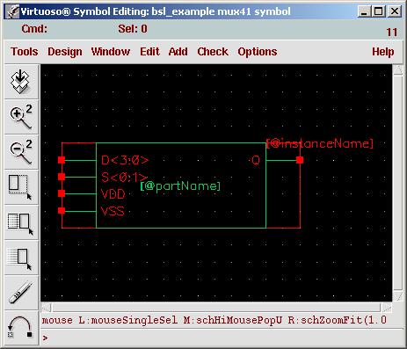
Task: Click the VSS pin label text
Action: click(x=113, y=211)
